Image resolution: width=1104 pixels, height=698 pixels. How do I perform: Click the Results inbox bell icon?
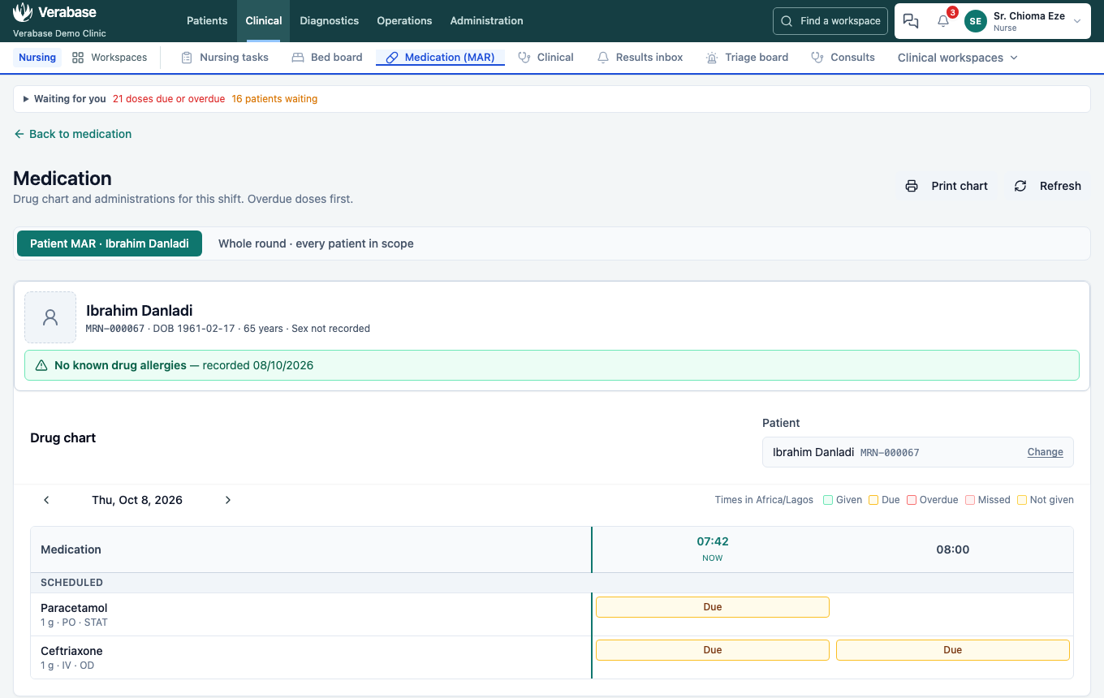(x=603, y=58)
